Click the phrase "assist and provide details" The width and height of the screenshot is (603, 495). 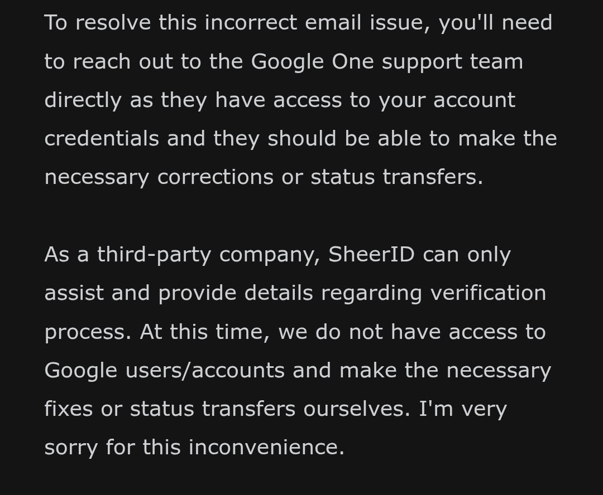coord(179,293)
